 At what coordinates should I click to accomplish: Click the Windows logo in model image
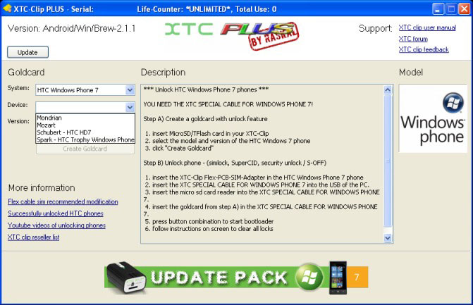tap(453, 103)
